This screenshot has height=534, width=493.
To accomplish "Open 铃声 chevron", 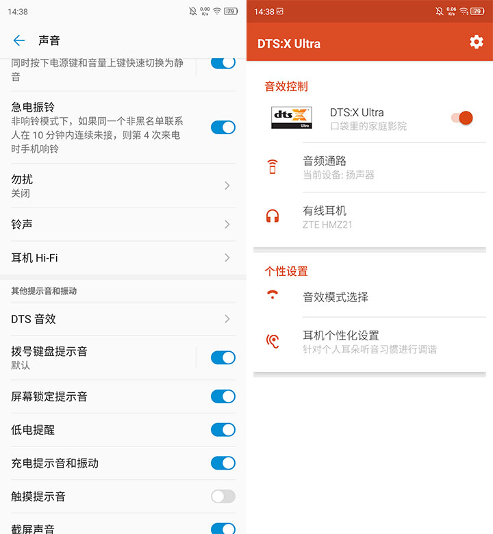I will [227, 224].
